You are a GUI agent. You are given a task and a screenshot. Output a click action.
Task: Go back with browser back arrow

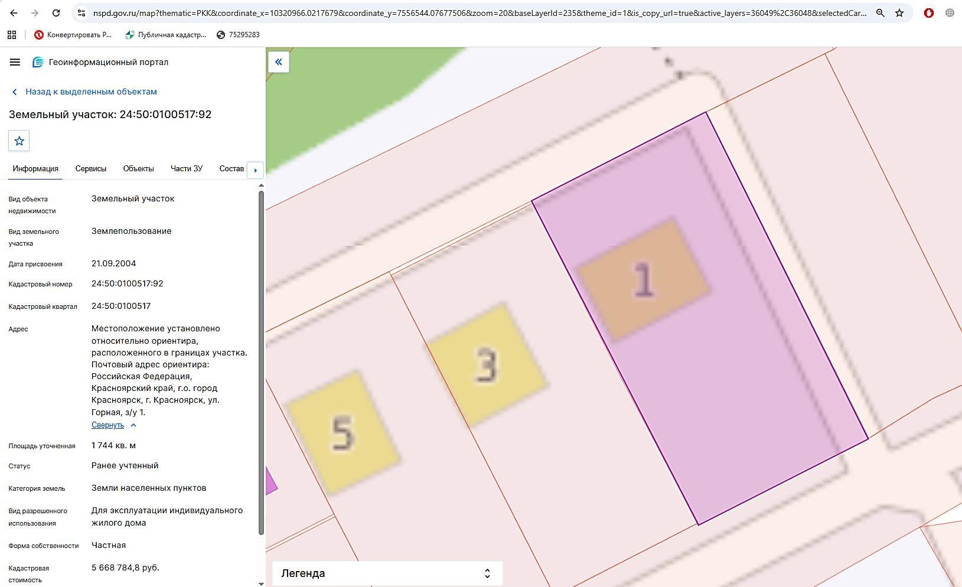coord(14,13)
